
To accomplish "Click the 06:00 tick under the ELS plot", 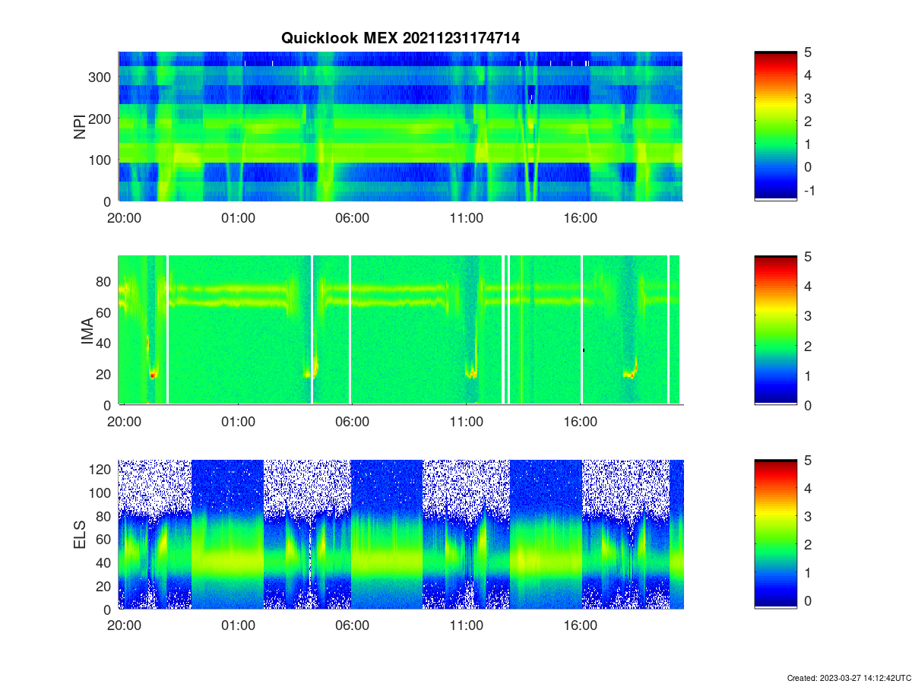I will (353, 626).
